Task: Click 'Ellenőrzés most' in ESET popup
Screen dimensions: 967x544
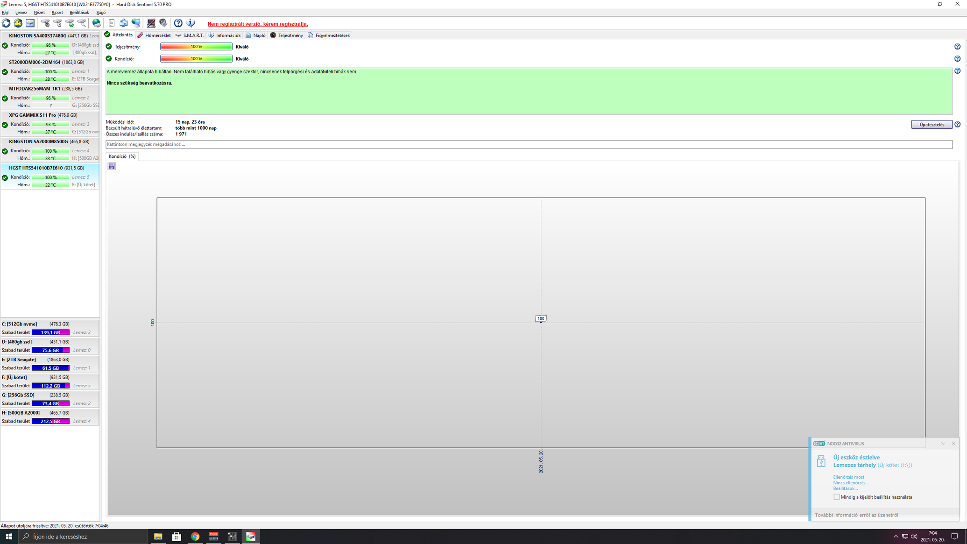Action: click(848, 477)
